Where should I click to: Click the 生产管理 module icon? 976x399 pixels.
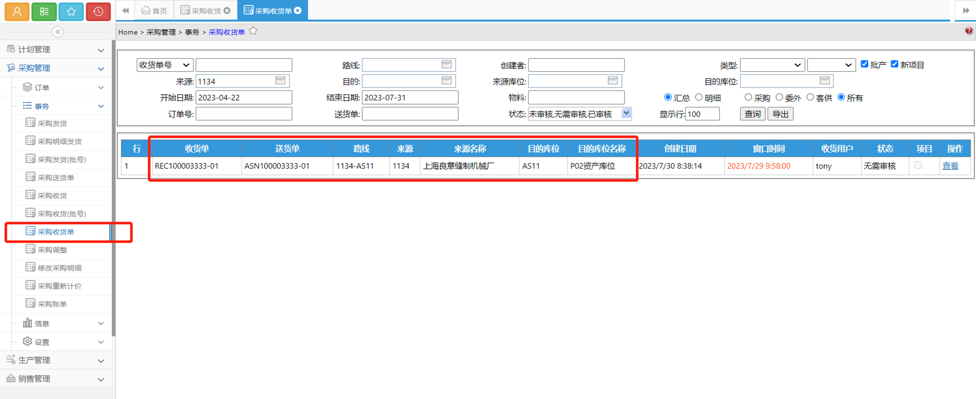11,359
